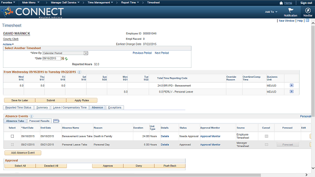Click the vertical scrollbar up arrow

click(313, 23)
